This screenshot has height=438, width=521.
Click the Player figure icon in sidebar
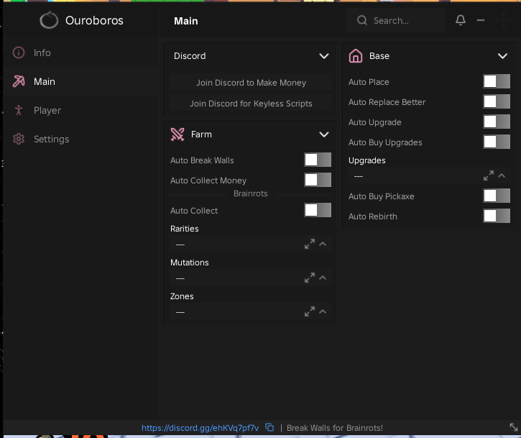tap(19, 110)
